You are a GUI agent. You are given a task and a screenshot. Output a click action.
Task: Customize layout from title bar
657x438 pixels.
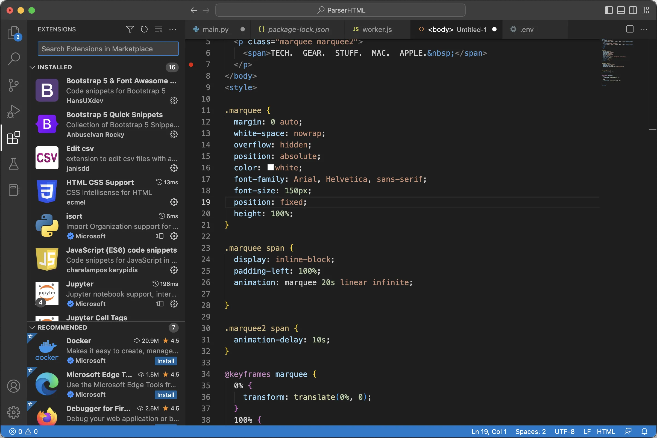pyautogui.click(x=645, y=10)
